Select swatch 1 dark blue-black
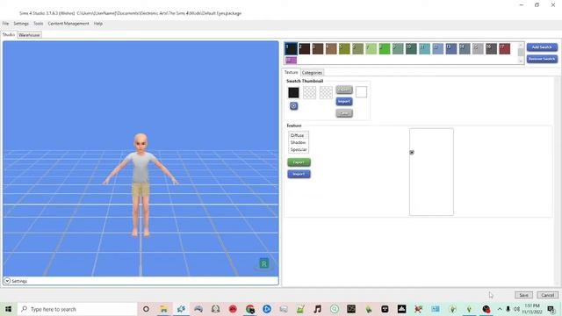Screen dimensions: 562x316 pyautogui.click(x=291, y=49)
